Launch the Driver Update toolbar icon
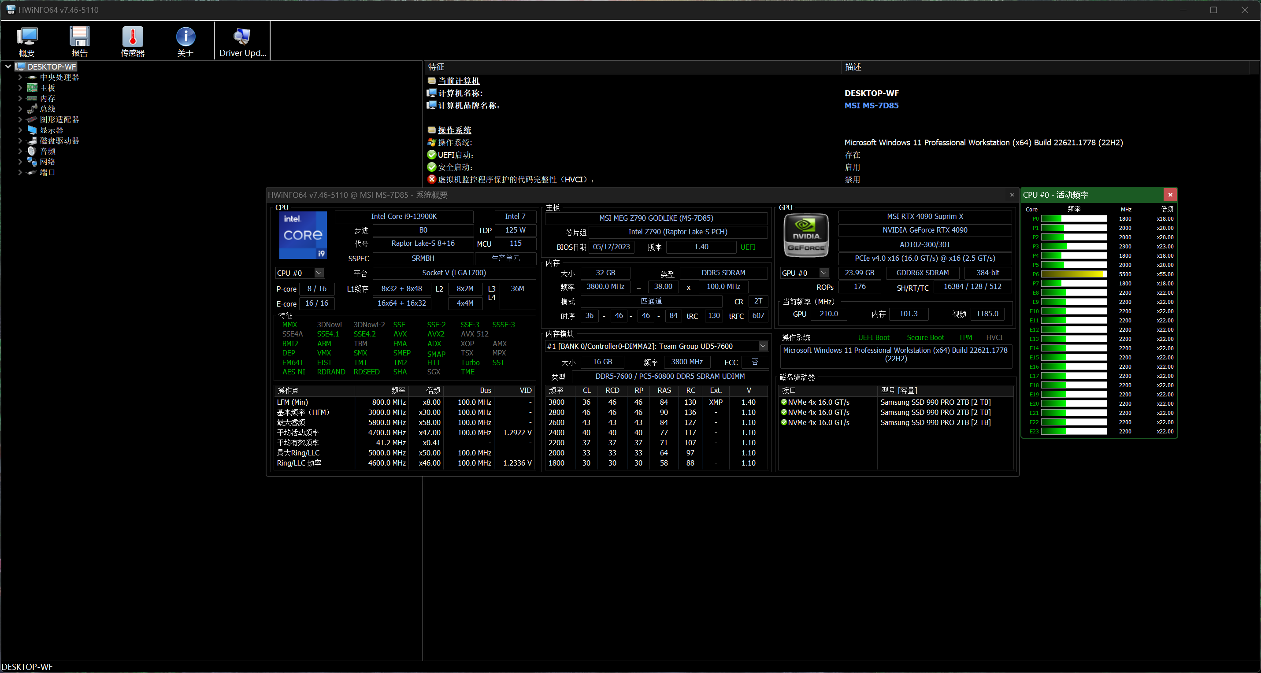 pos(242,37)
